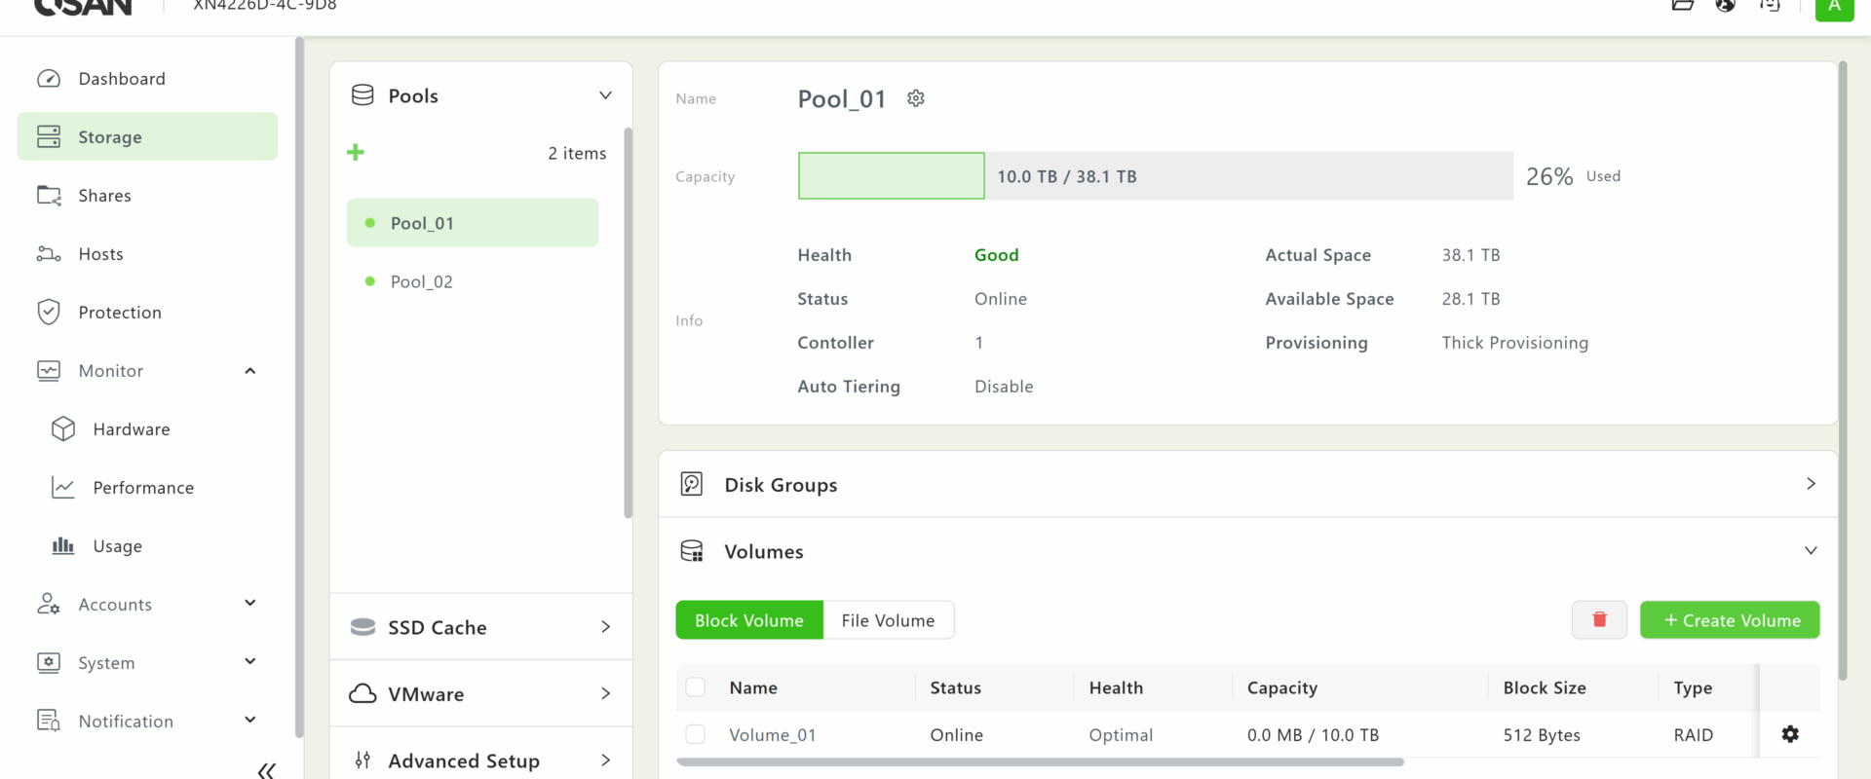Select Pool_02 in the pools list
1871x779 pixels.
coord(422,281)
